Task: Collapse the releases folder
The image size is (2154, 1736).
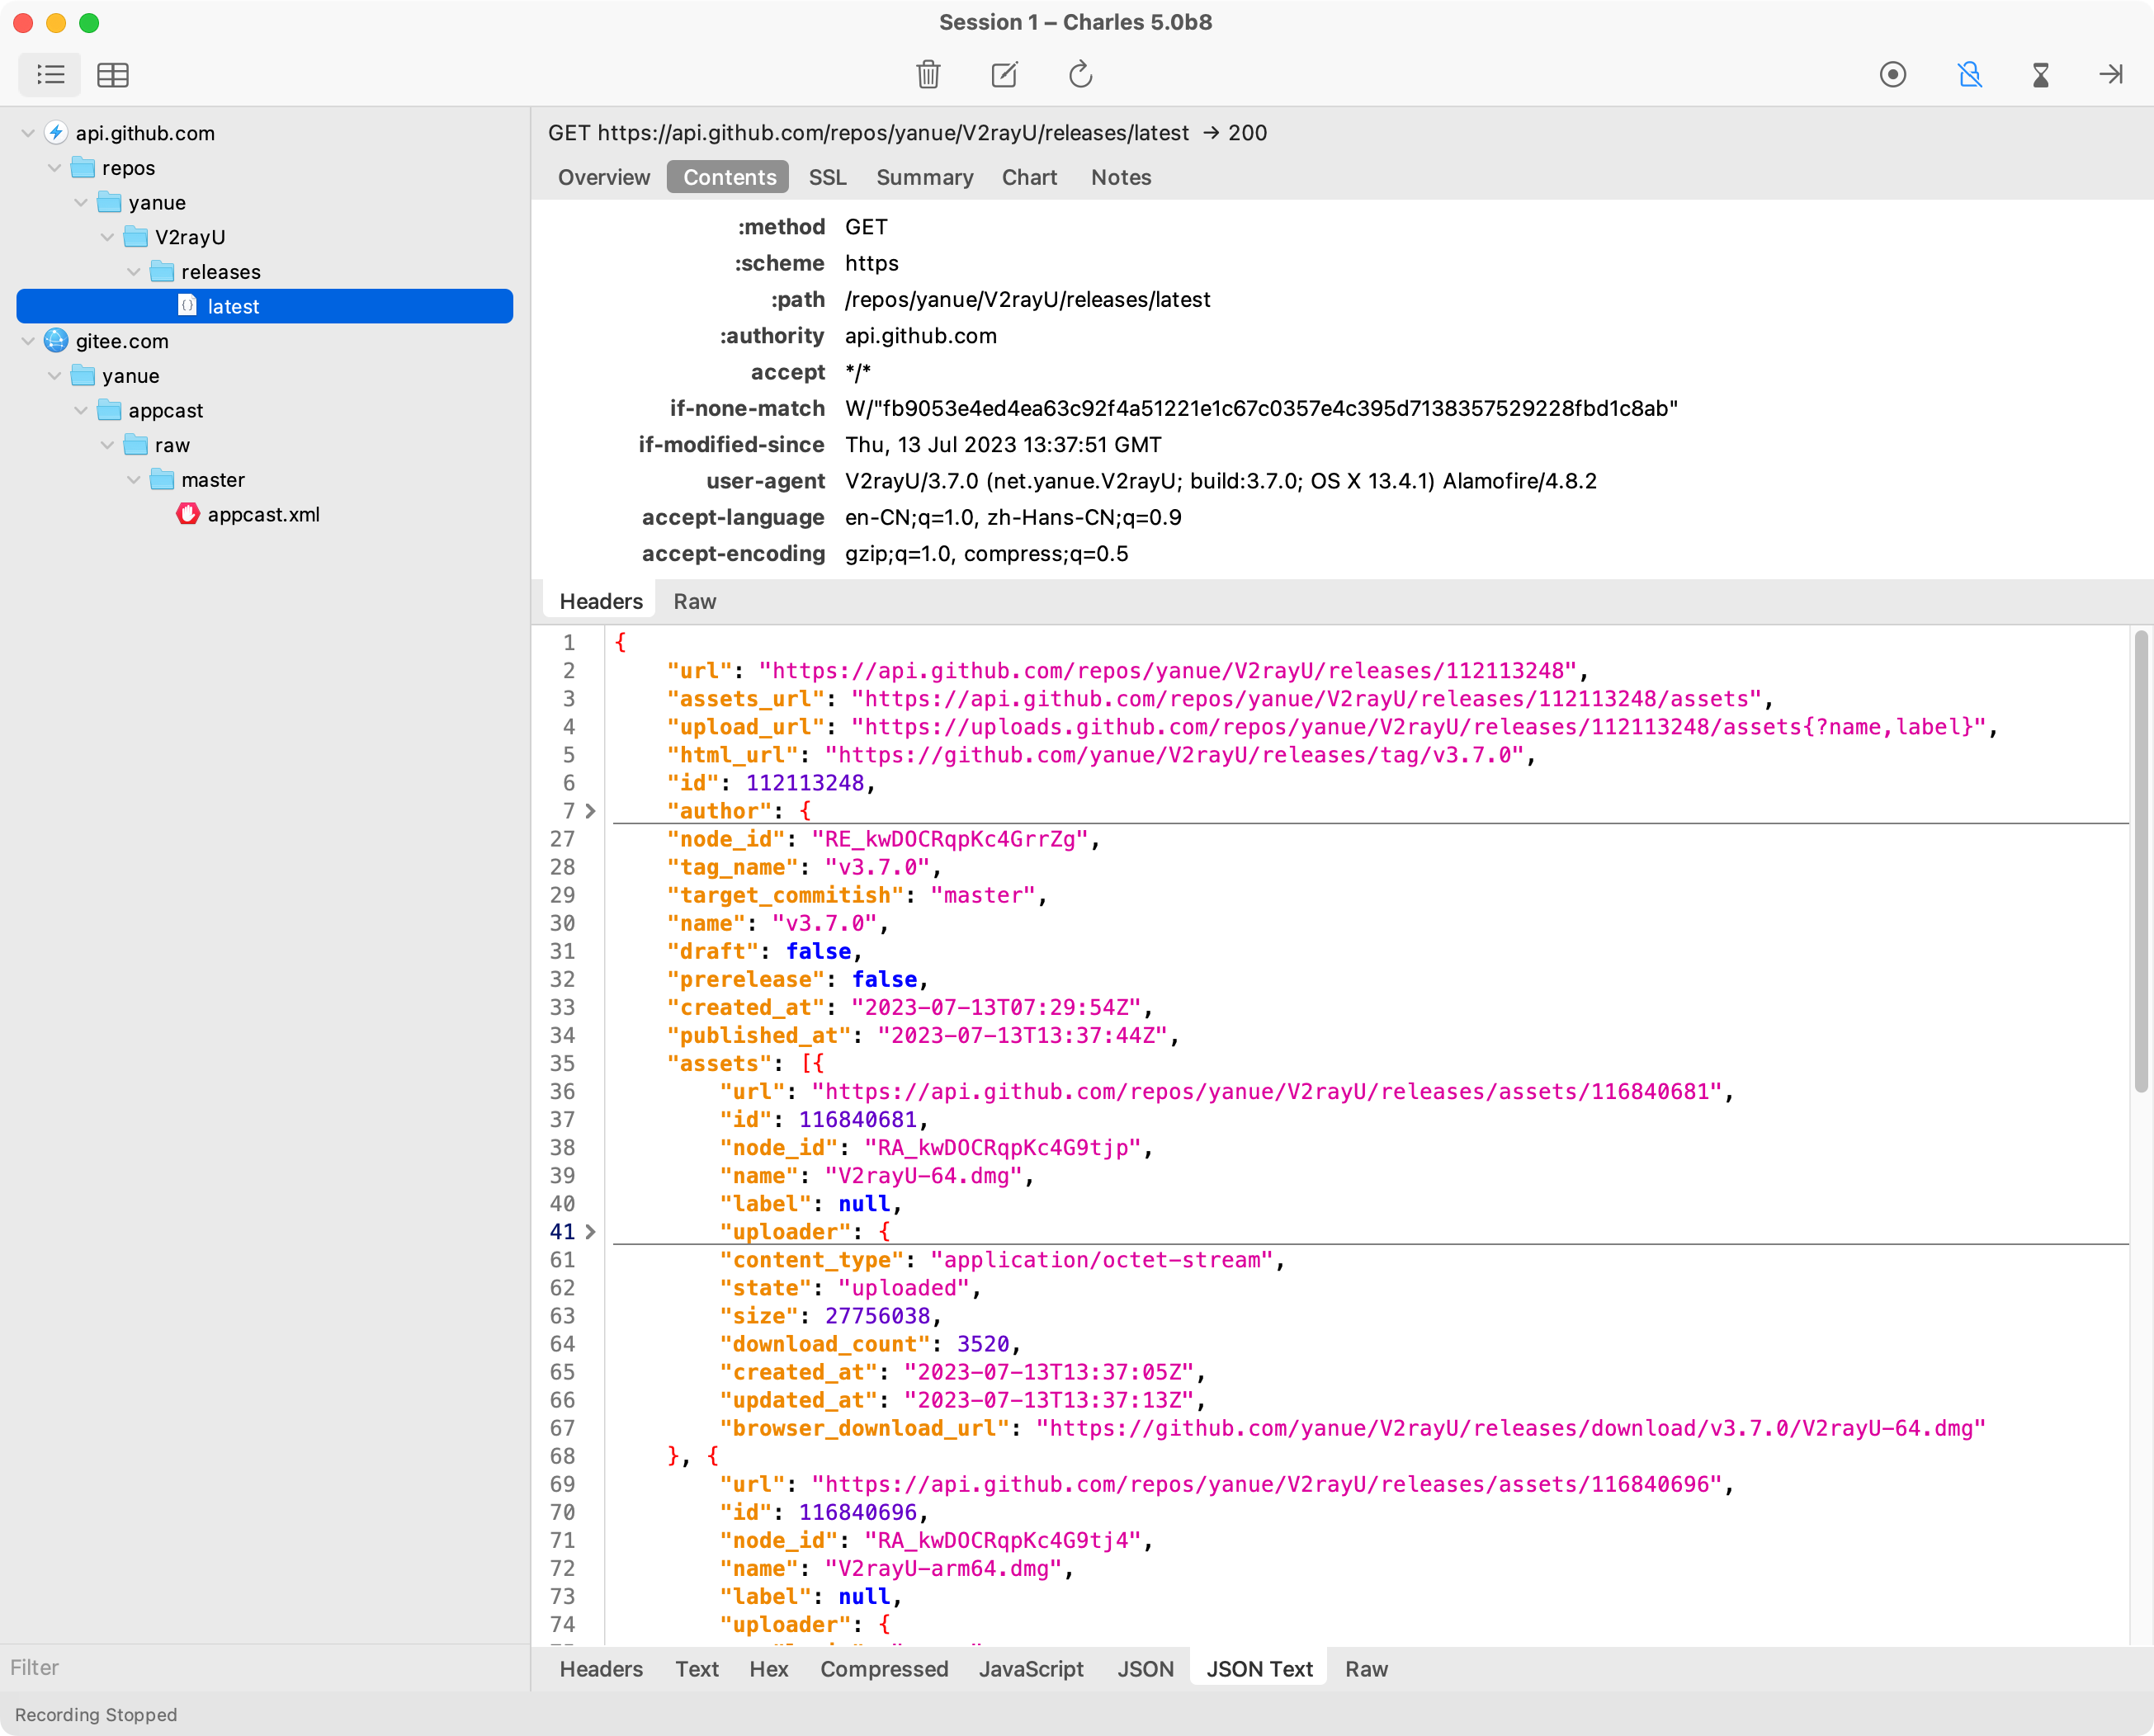Action: tap(133, 271)
